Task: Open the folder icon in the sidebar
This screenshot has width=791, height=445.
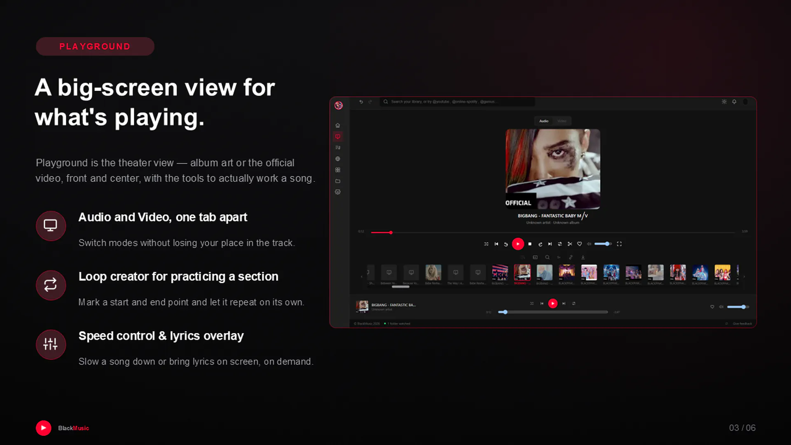Action: (x=337, y=181)
